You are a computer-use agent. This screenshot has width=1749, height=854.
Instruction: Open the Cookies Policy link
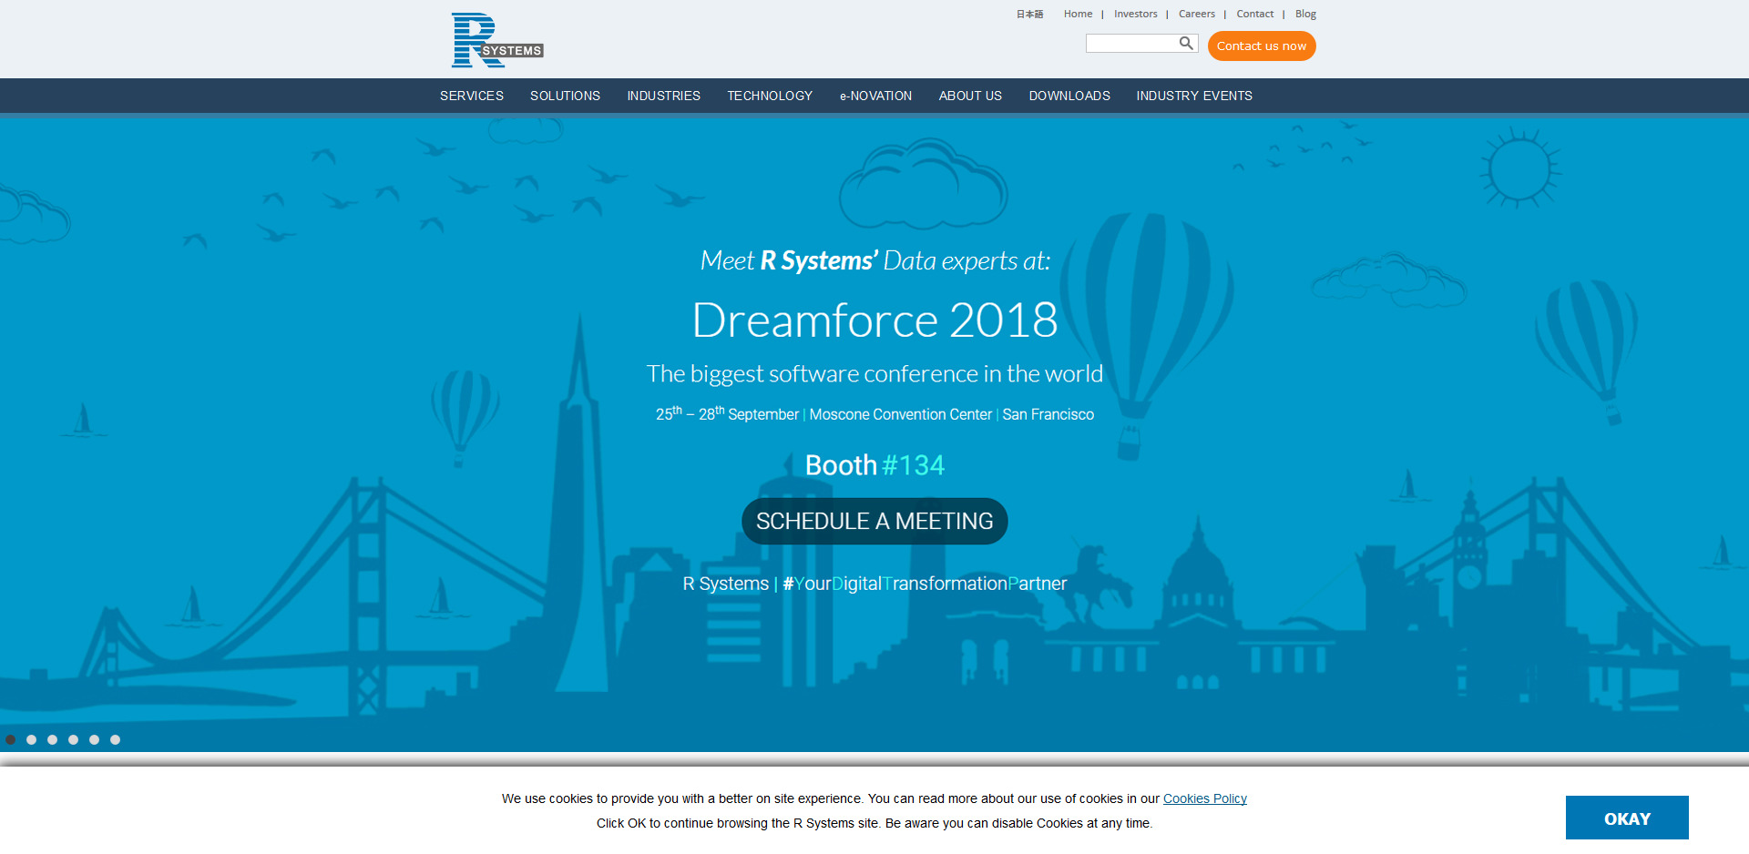click(1204, 798)
